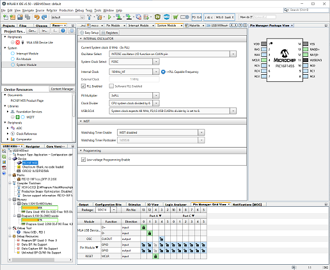Image resolution: width=330 pixels, height=270 pixels.
Task: Open the USBLSCLK dropdown
Action: click(x=233, y=111)
